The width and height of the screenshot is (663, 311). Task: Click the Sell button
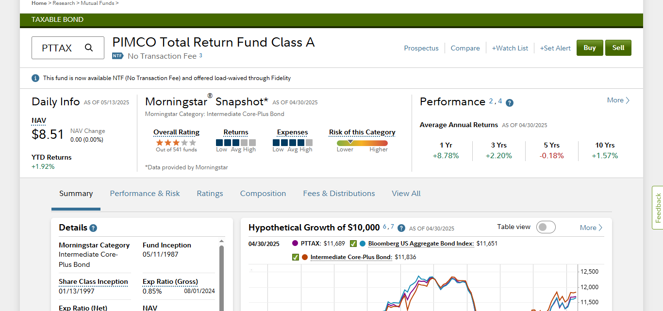(618, 48)
